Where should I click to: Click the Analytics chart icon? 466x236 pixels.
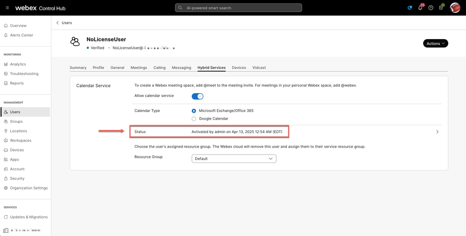click(x=6, y=64)
